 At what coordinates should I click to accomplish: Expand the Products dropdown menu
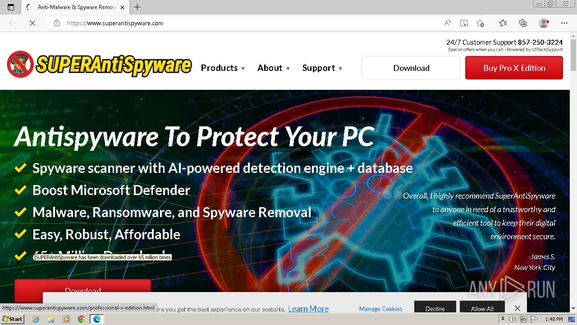pyautogui.click(x=223, y=68)
